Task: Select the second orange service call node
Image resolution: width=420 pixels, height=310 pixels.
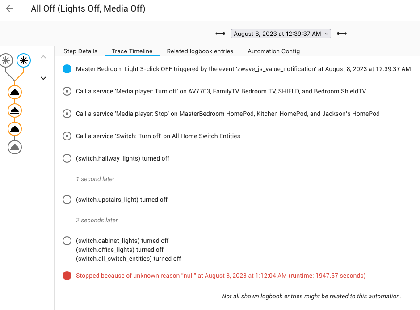Action: (x=15, y=110)
